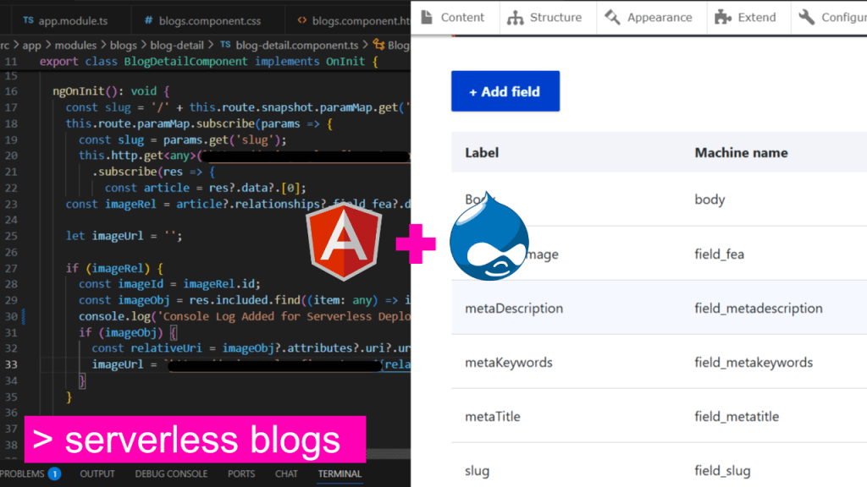Screen dimensions: 867x487
Task: Switch to the TERMINAL panel tab
Action: tap(339, 474)
